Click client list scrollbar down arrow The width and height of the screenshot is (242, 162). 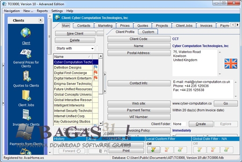pyautogui.click(x=101, y=123)
